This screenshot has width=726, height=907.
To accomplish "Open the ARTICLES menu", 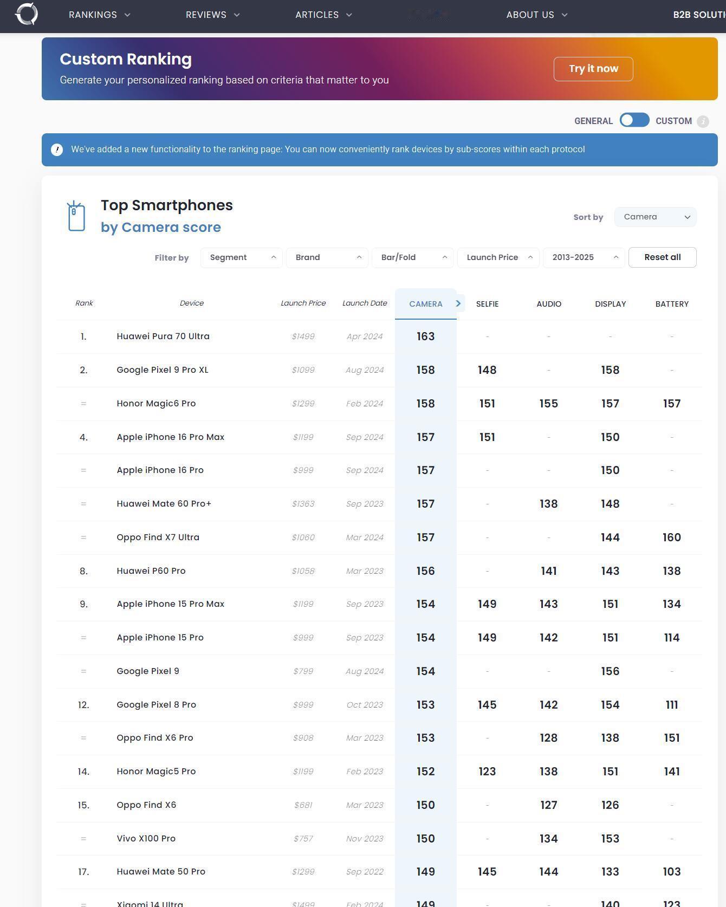I will click(x=324, y=15).
